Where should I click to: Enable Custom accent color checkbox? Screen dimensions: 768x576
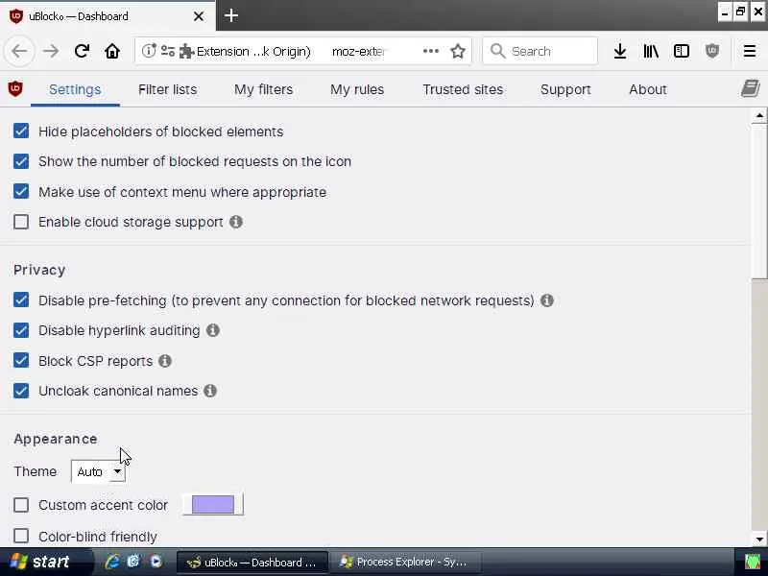(21, 505)
